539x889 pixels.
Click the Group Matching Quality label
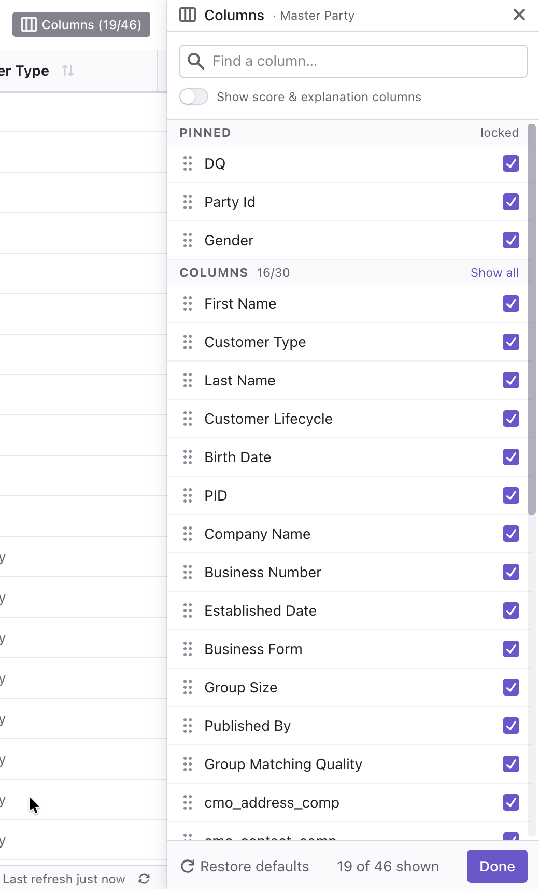(x=283, y=764)
